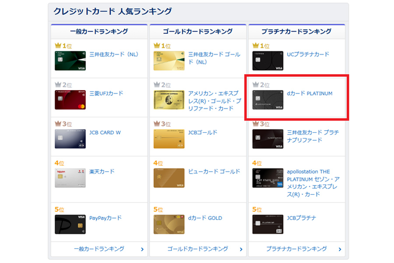
Task: Open the JCB CARD W card image
Action: (x=70, y=139)
